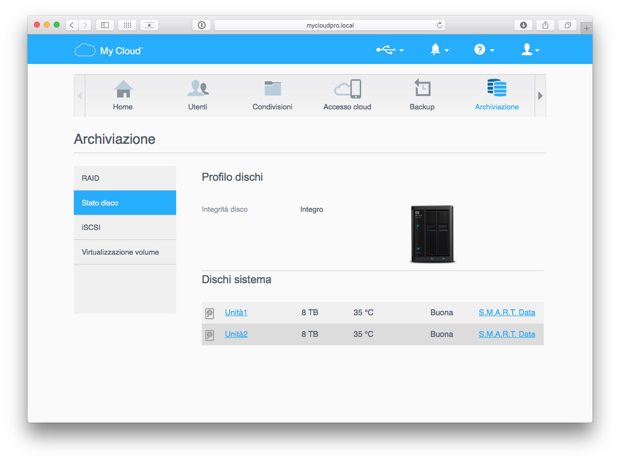Image resolution: width=620 pixels, height=462 pixels.
Task: Click the My Cloud logo
Action: tap(109, 50)
